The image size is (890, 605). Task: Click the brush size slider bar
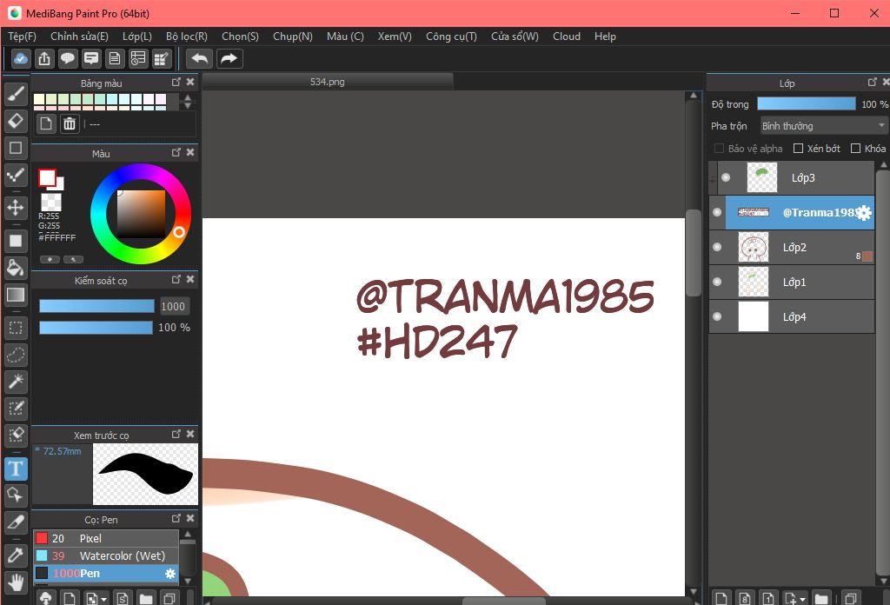pos(96,307)
